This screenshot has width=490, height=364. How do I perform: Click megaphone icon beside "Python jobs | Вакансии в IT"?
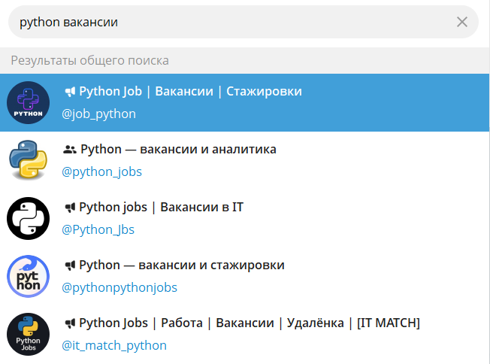(x=70, y=208)
